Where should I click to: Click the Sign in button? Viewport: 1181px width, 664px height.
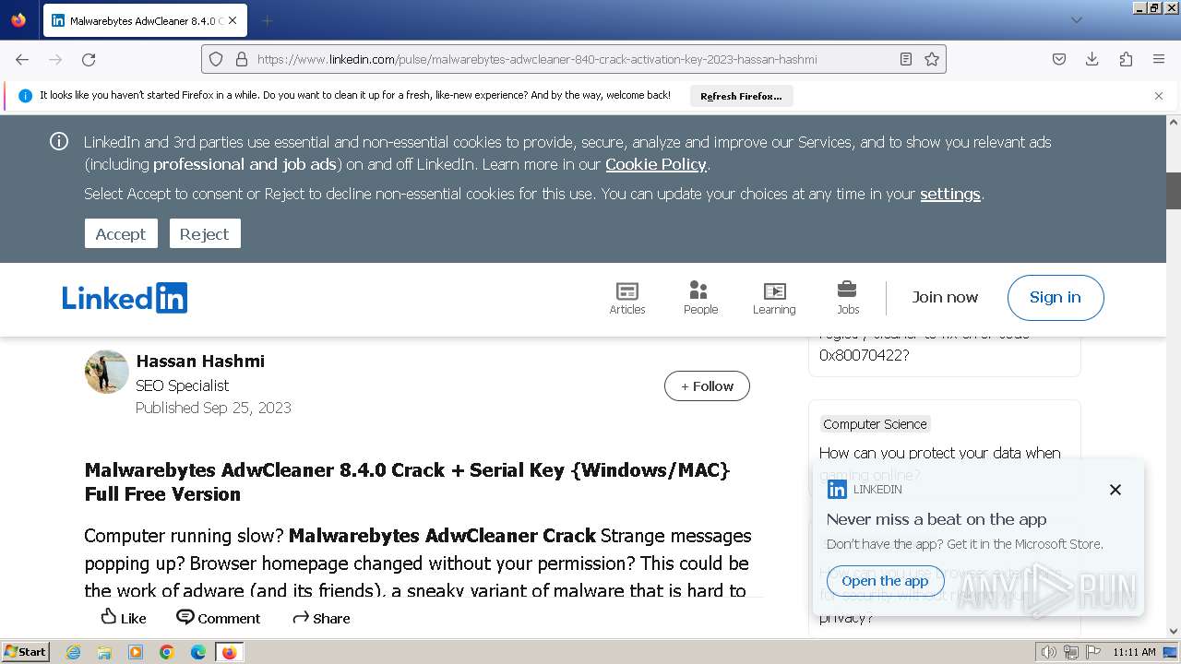pyautogui.click(x=1056, y=298)
